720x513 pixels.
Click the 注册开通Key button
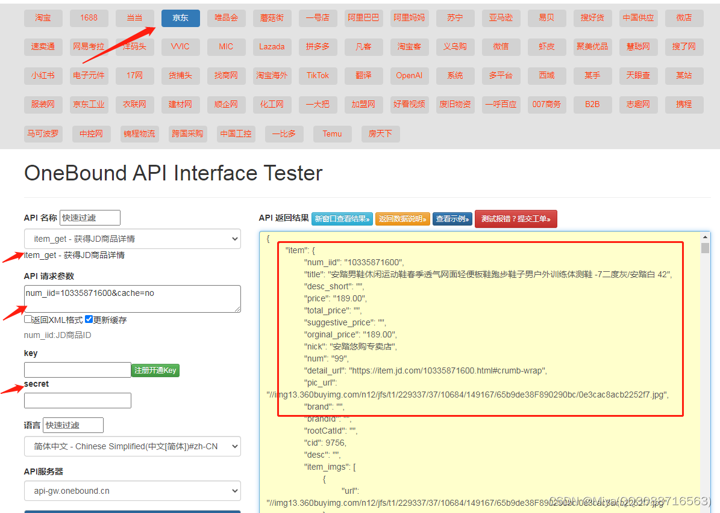coord(155,370)
